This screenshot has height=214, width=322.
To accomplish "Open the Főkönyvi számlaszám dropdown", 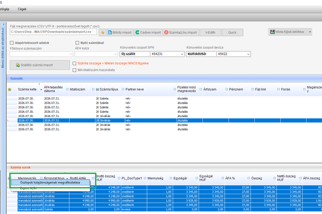I will (x=70, y=54).
